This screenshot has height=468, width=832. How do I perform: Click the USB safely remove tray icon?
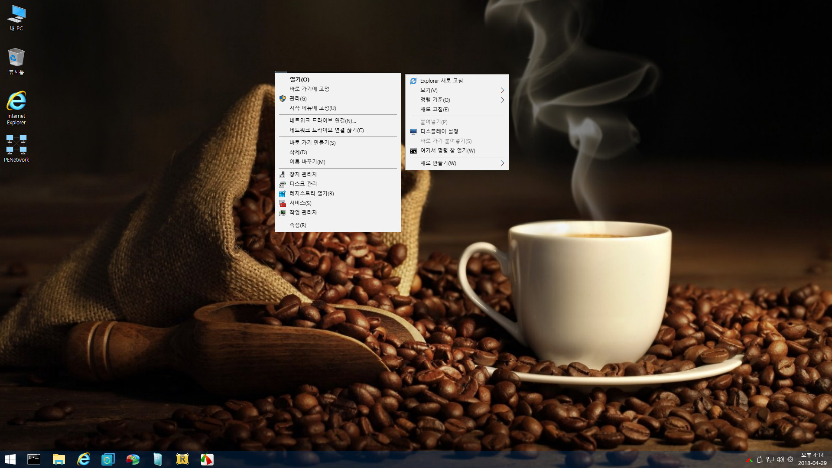pyautogui.click(x=760, y=459)
